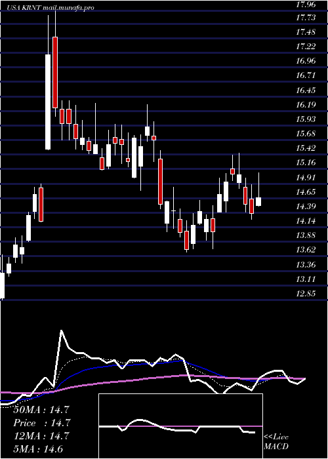
Task: Click the 15.68 price axis label
Action: [x=306, y=134]
